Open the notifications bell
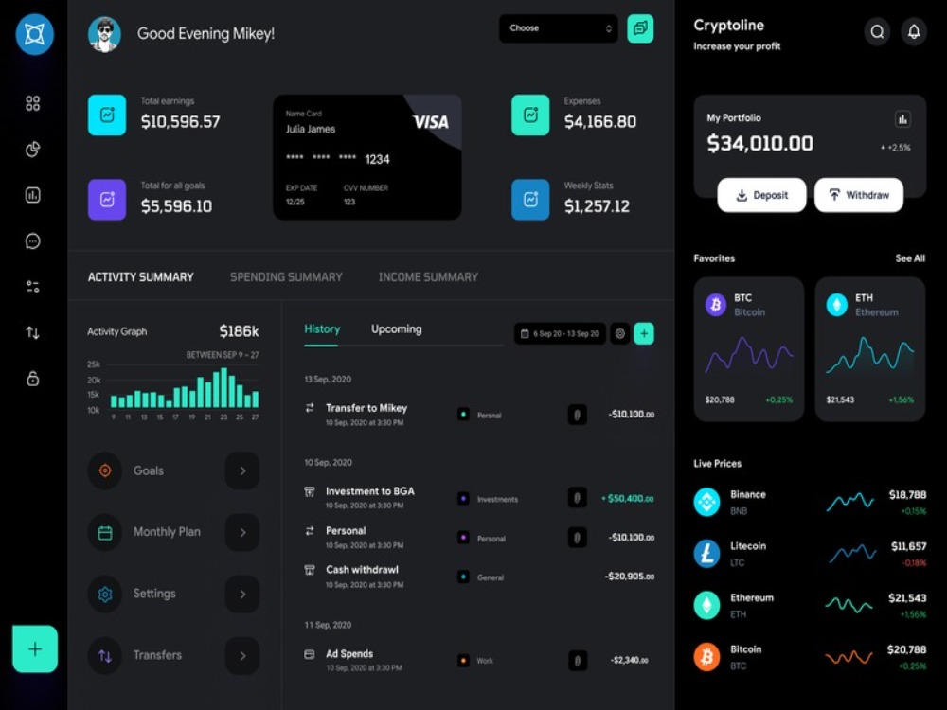The width and height of the screenshot is (947, 710). [913, 31]
